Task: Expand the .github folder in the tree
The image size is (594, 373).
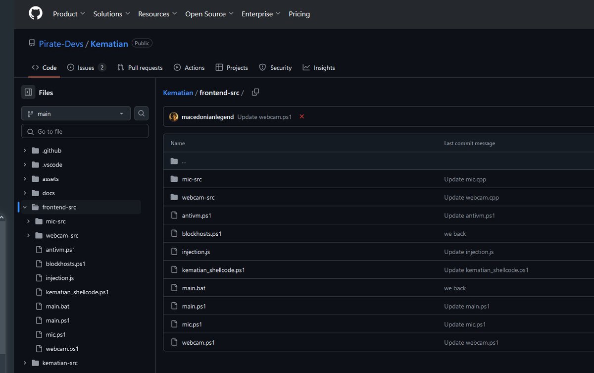Action: 25,151
